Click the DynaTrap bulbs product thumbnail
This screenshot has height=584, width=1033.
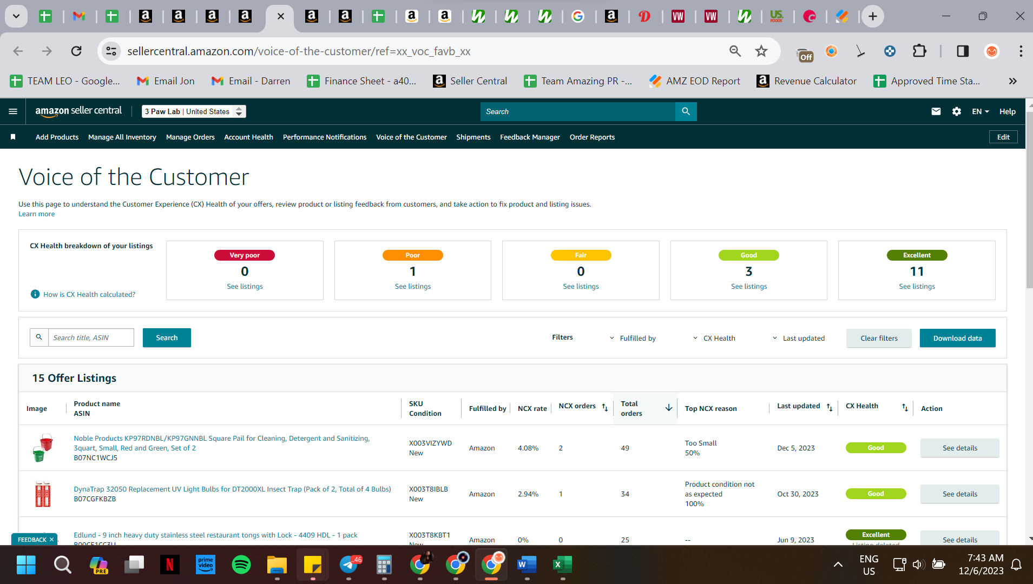43,494
